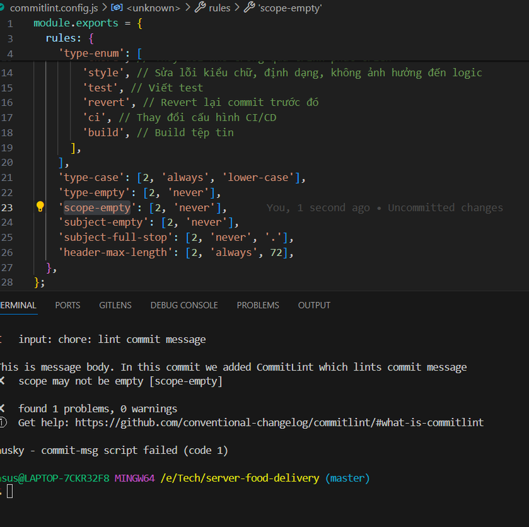The width and height of the screenshot is (529, 527).
Task: Click the highlighted 'scope-empty' text
Action: tap(96, 207)
